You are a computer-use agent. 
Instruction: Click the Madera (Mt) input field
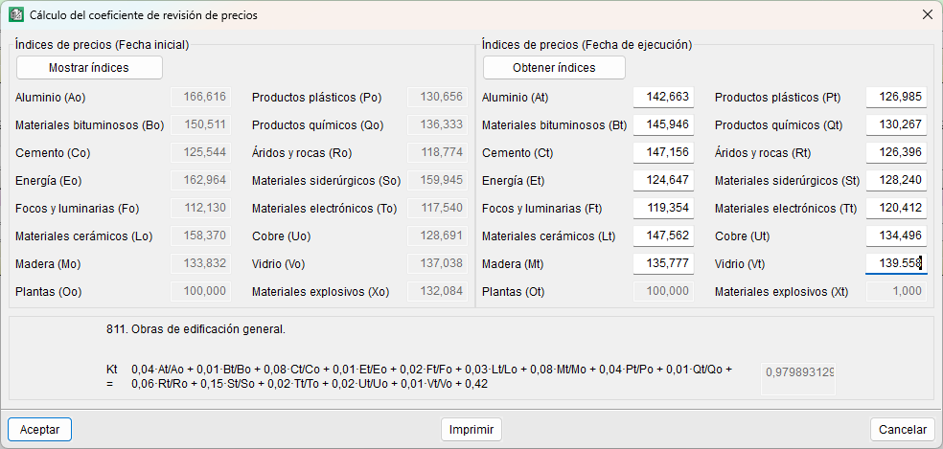tap(663, 264)
